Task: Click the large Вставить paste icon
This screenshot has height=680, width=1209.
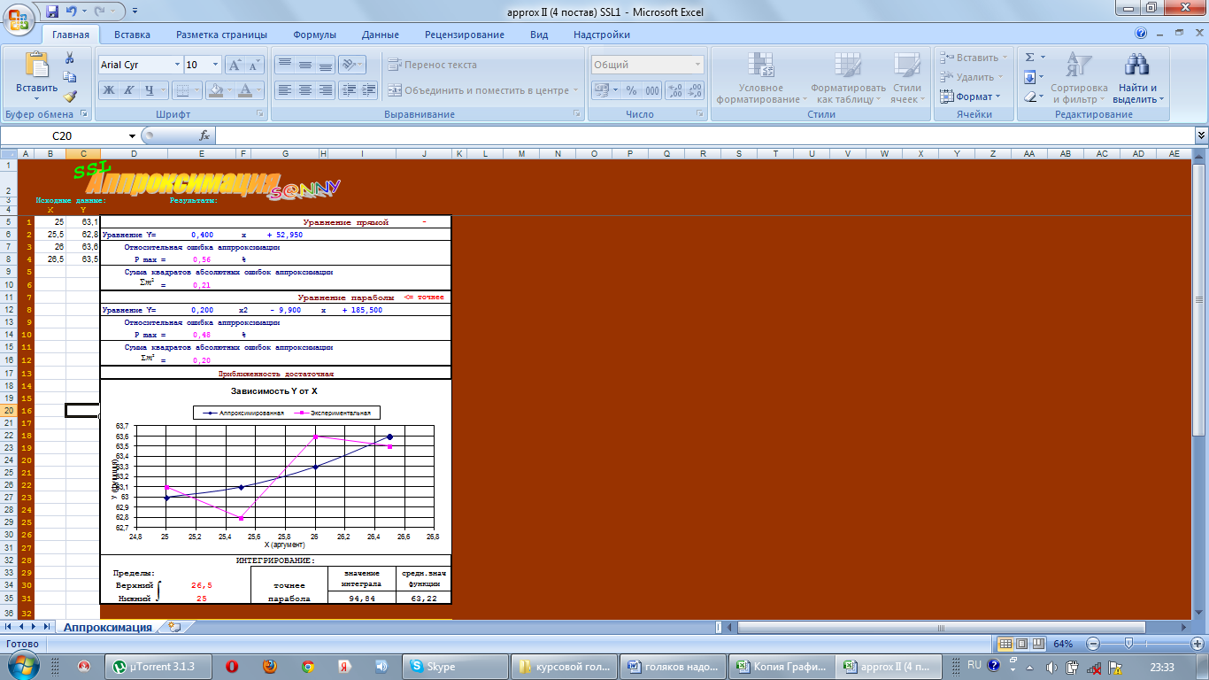Action: [x=36, y=66]
